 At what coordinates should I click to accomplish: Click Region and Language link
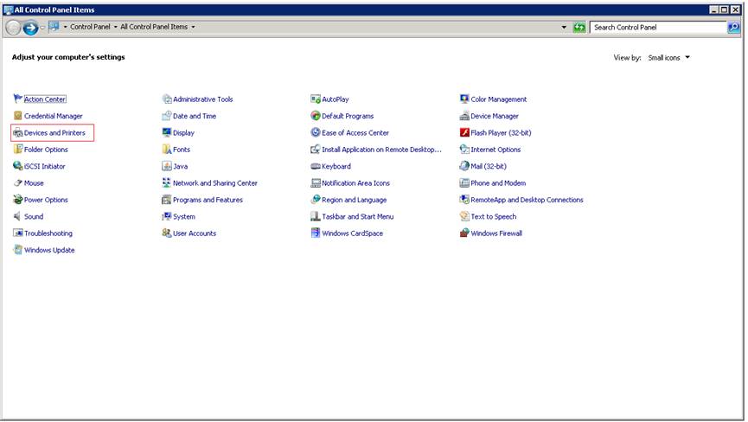click(354, 199)
